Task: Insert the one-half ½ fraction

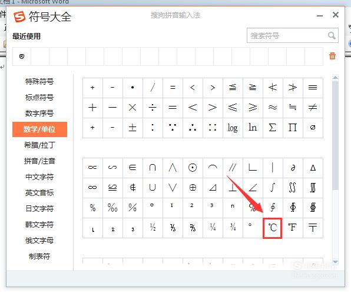Action: [153, 228]
